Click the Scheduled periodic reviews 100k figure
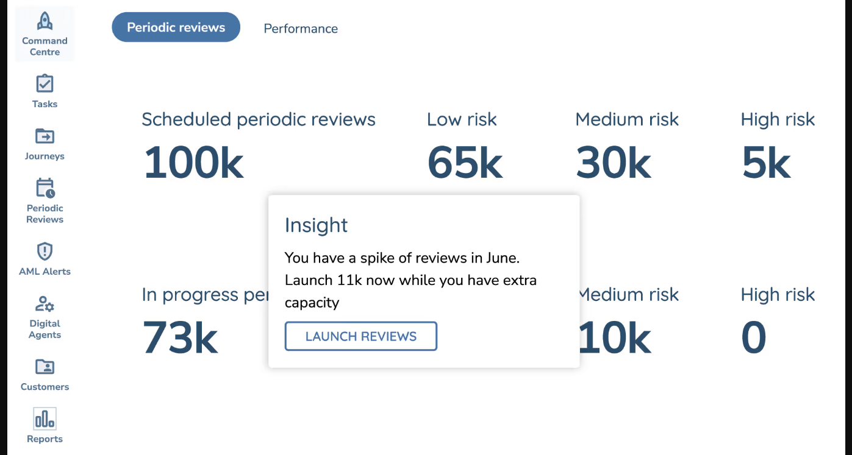This screenshot has height=455, width=852. [x=193, y=163]
